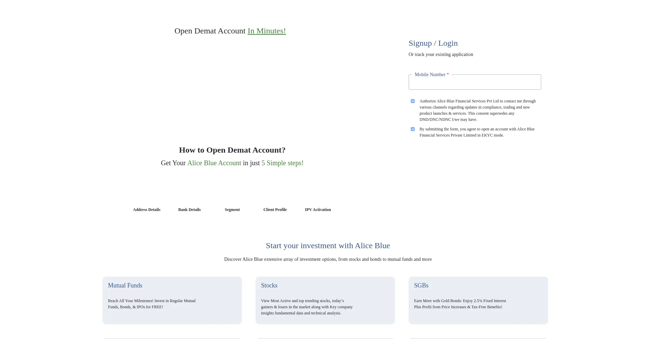Viewport: 656px width, 339px height.
Task: Select the Bank Details step
Action: tap(189, 210)
